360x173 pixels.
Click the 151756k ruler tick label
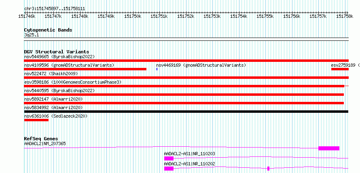[x=292, y=16]
